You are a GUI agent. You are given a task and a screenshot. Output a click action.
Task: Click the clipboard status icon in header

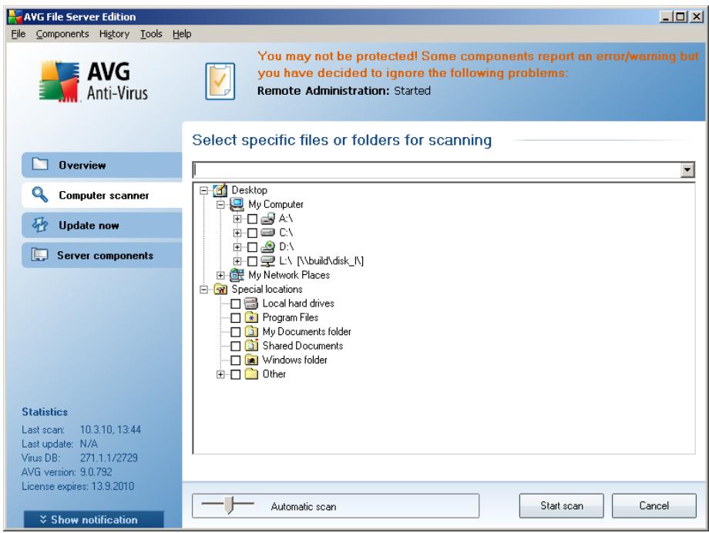coord(220,82)
